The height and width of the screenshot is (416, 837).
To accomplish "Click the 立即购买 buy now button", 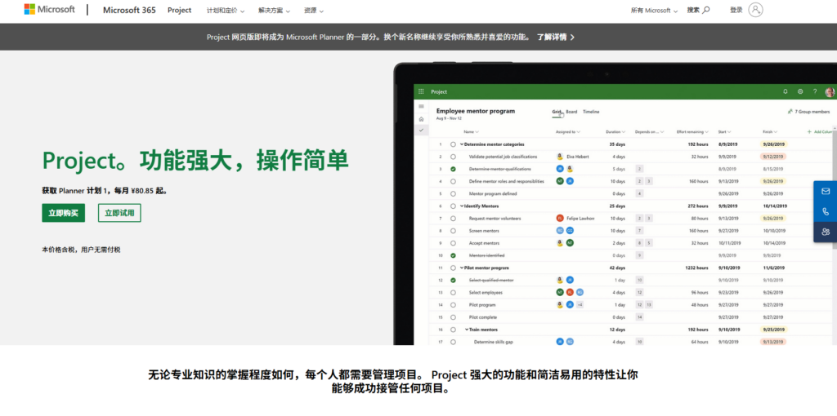I will [63, 213].
